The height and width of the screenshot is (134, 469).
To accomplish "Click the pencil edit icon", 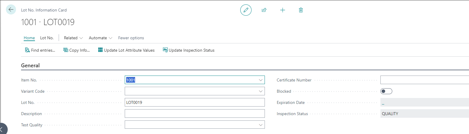I will pyautogui.click(x=246, y=10).
